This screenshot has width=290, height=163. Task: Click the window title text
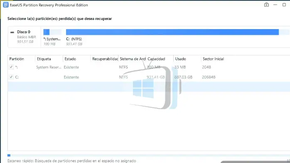(49, 5)
